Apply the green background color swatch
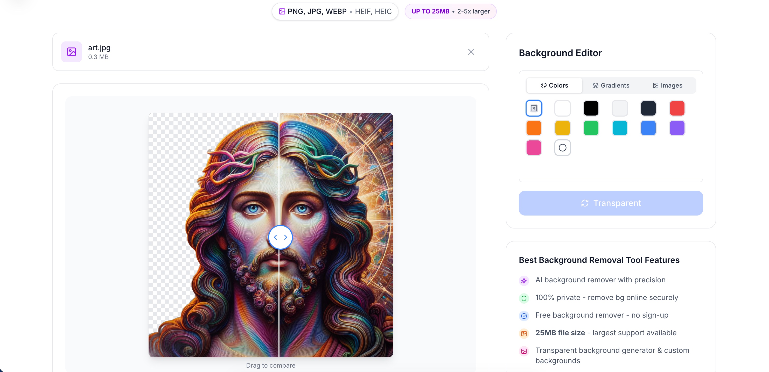This screenshot has height=372, width=769. pos(591,128)
